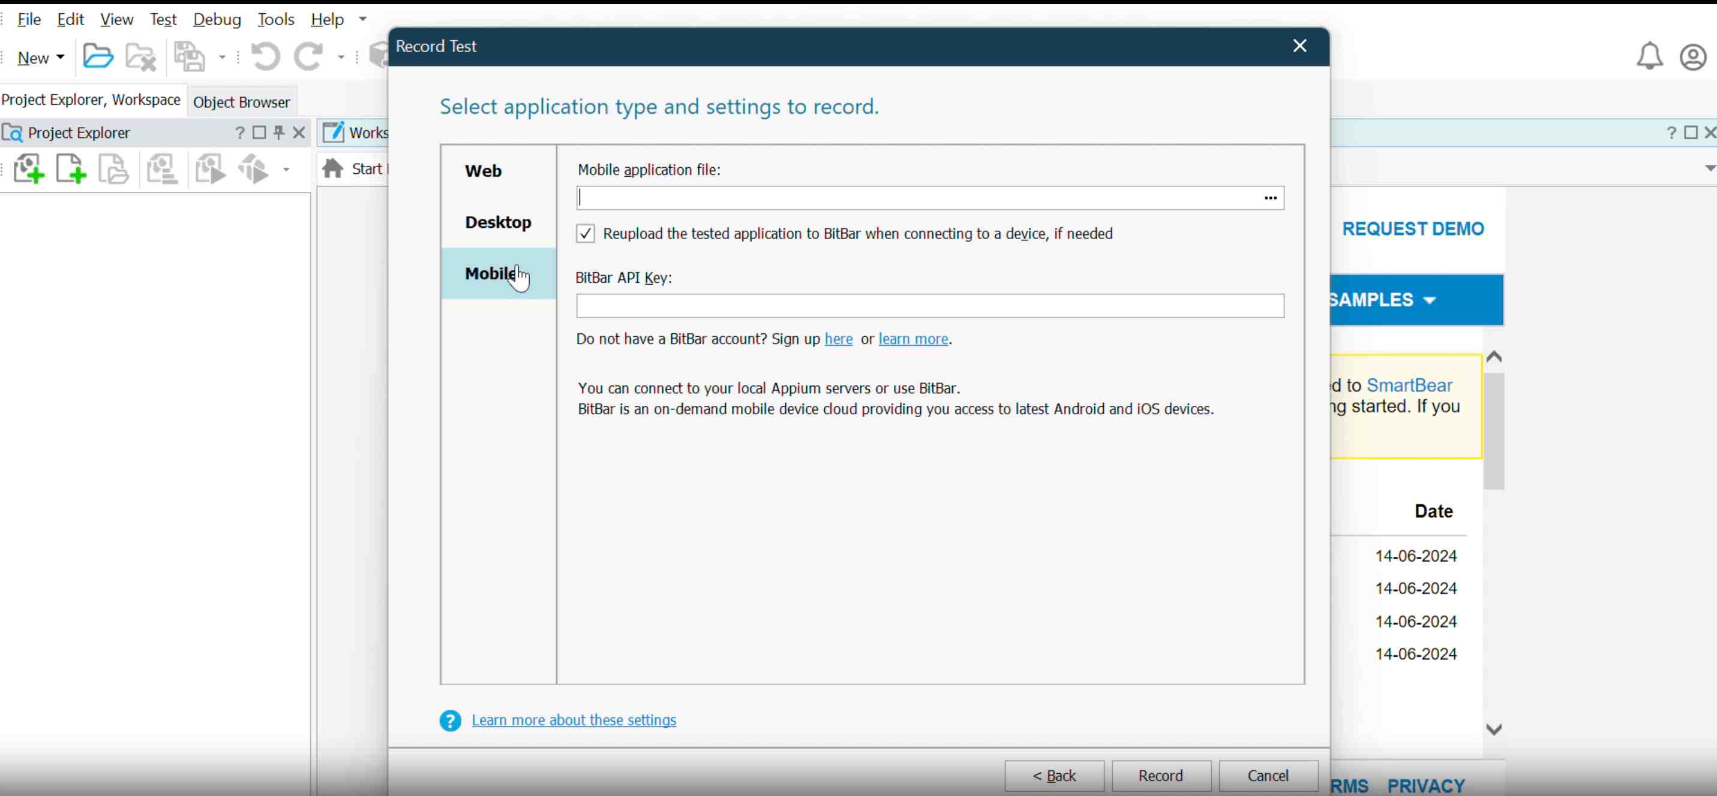Viewport: 1717px width, 796px height.
Task: Select the Web application type
Action: coord(483,171)
